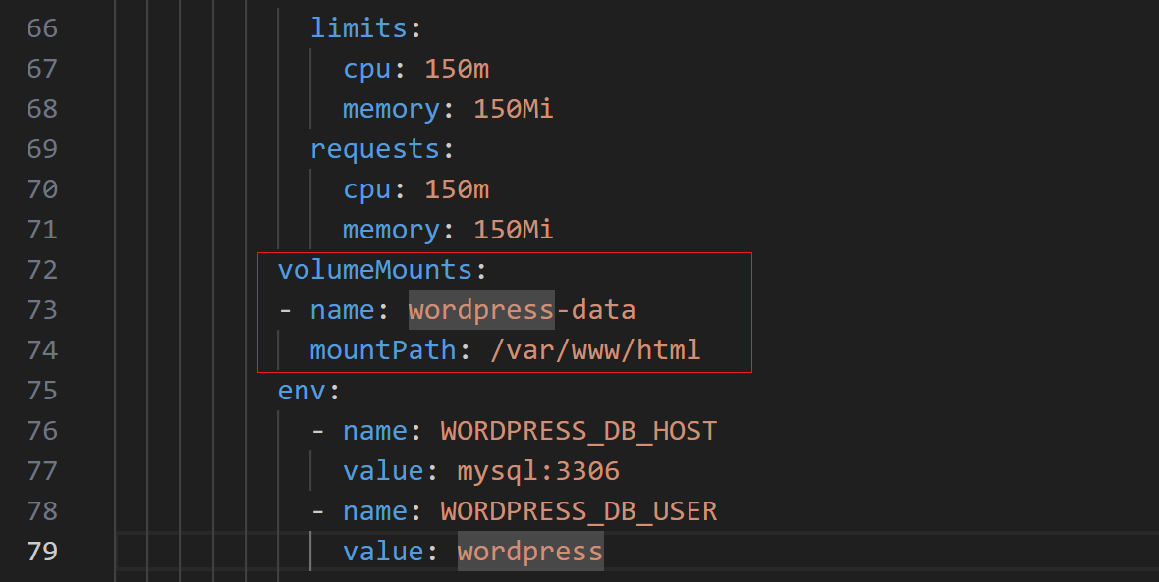
Task: Click the highlighted wordpress value on line 79
Action: [530, 553]
